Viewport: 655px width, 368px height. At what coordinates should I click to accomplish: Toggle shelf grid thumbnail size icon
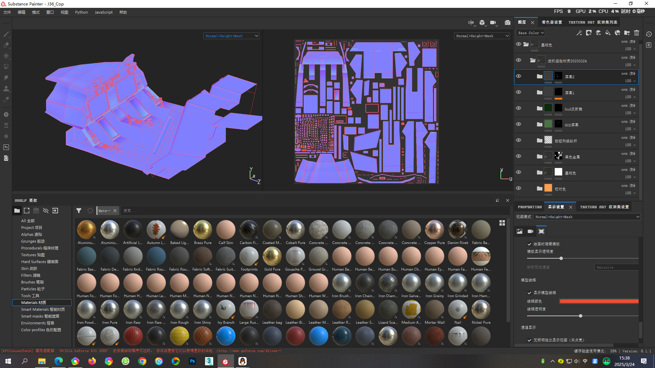pos(502,223)
